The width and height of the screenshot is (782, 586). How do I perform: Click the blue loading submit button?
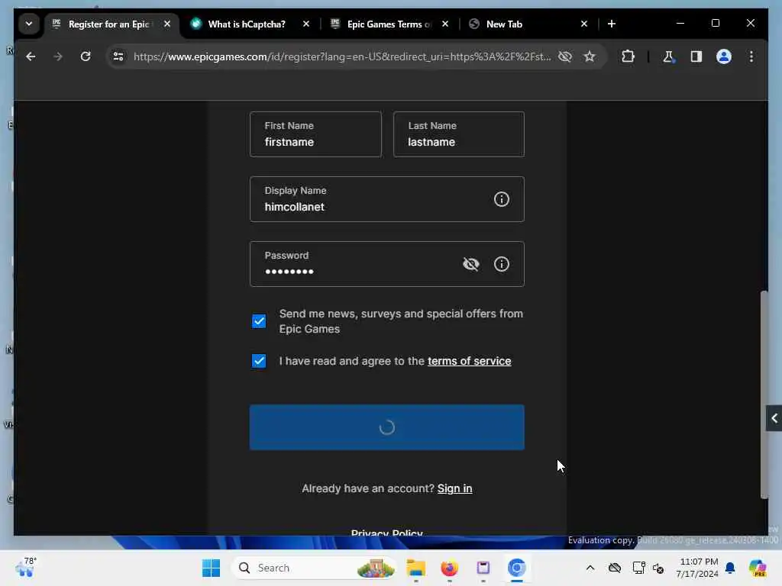[x=387, y=427]
